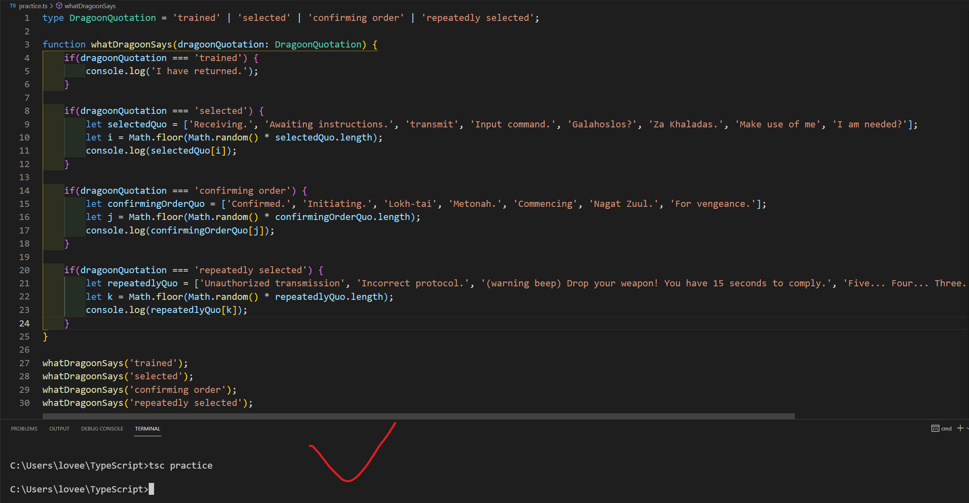Click the DragoonQuotation type name on line 1

point(112,18)
